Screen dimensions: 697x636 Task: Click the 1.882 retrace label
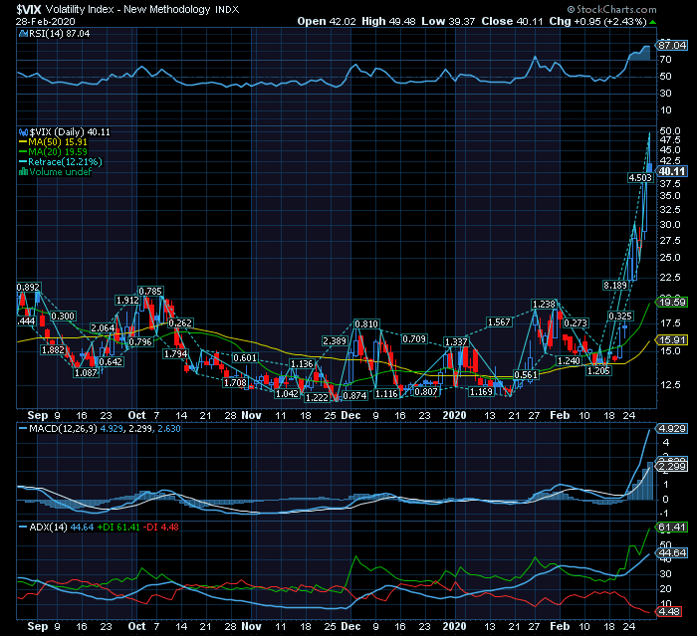(53, 349)
